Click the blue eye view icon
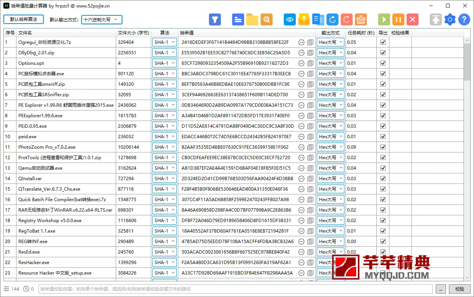474x297 pixels. pos(290,19)
